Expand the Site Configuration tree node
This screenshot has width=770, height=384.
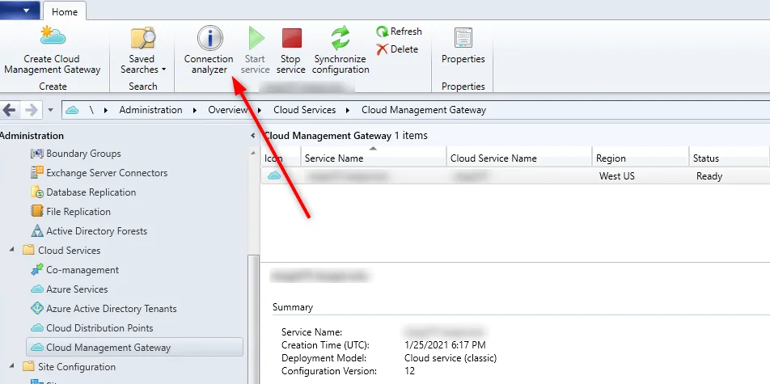12,367
